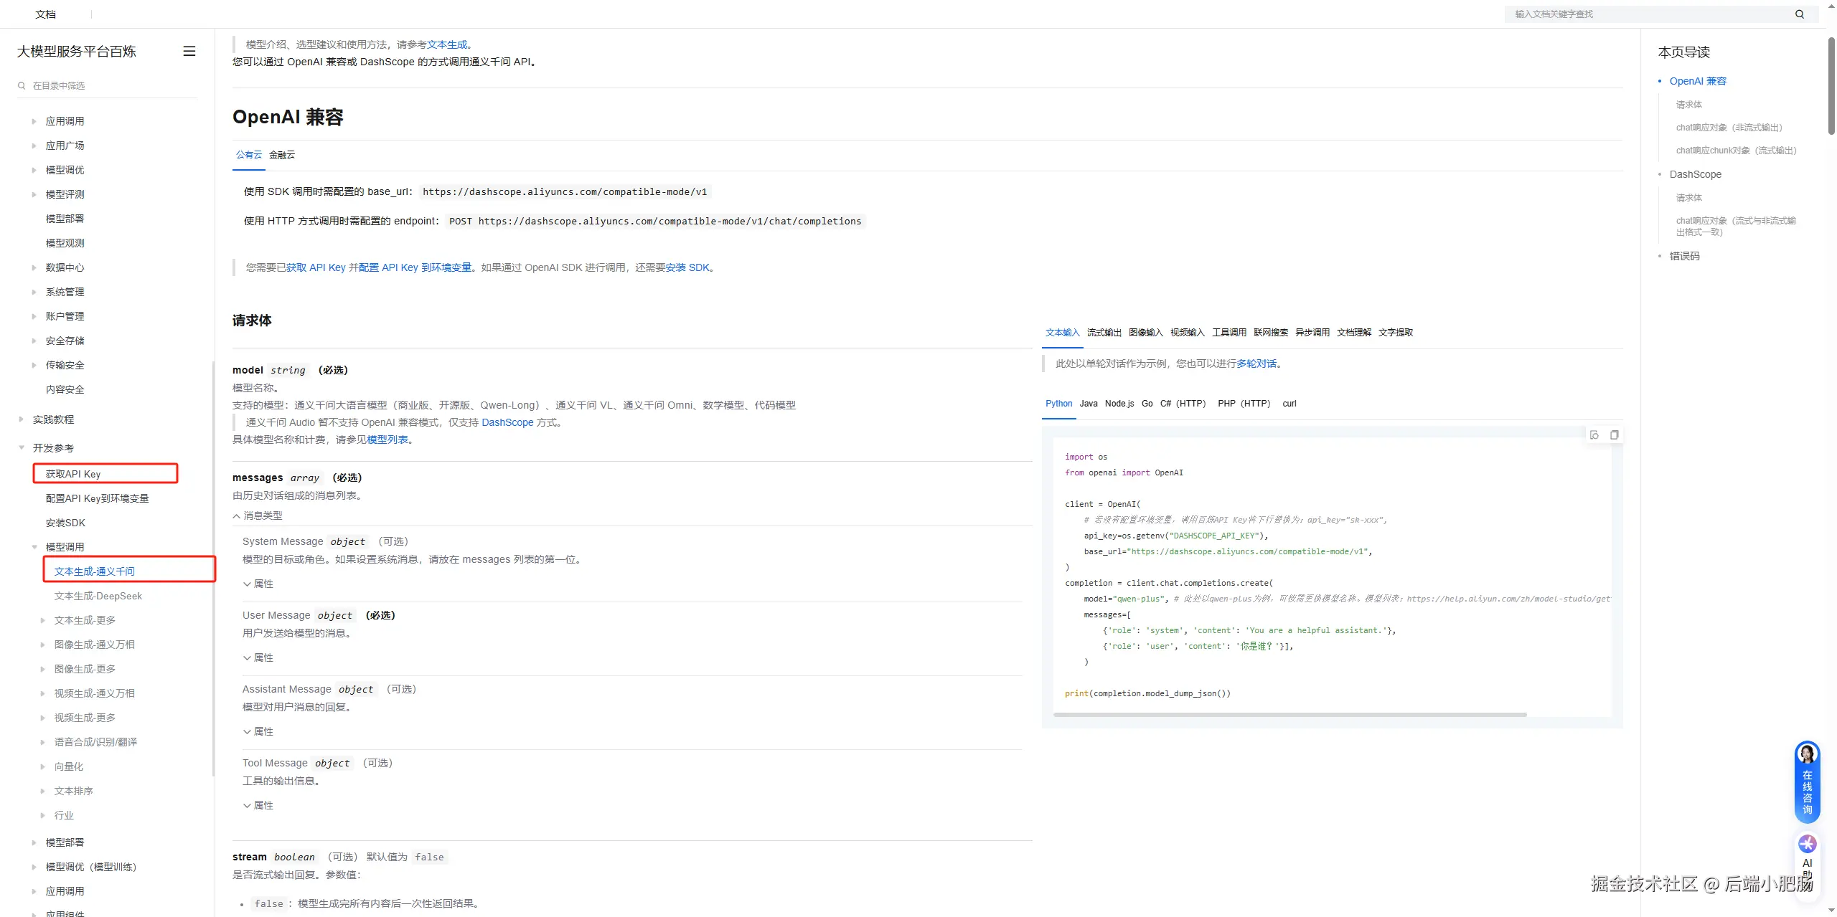
Task: Jump to DashScope in page outline
Action: click(x=1695, y=175)
